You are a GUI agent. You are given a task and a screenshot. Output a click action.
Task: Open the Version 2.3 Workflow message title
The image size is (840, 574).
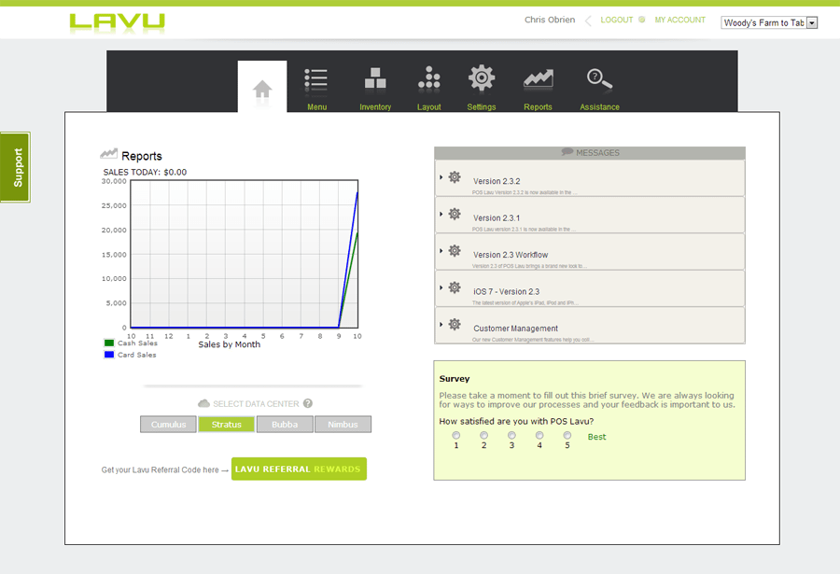tap(511, 255)
